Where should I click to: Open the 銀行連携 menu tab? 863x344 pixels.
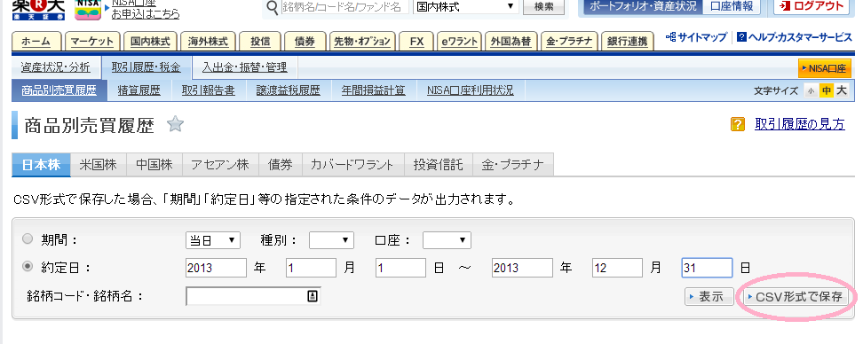[628, 41]
